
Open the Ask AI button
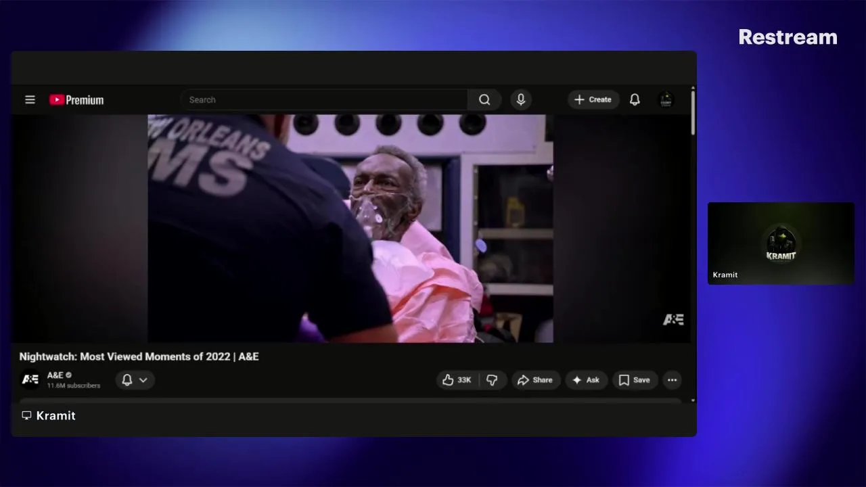point(587,380)
